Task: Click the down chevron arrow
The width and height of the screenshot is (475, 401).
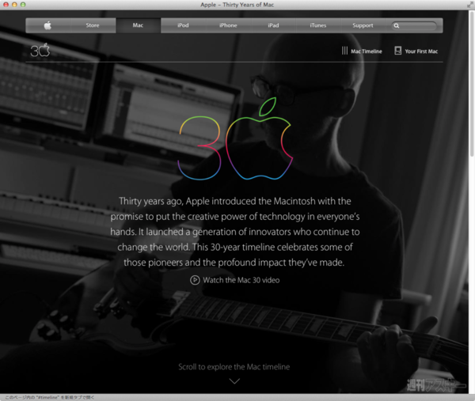Action: [234, 381]
